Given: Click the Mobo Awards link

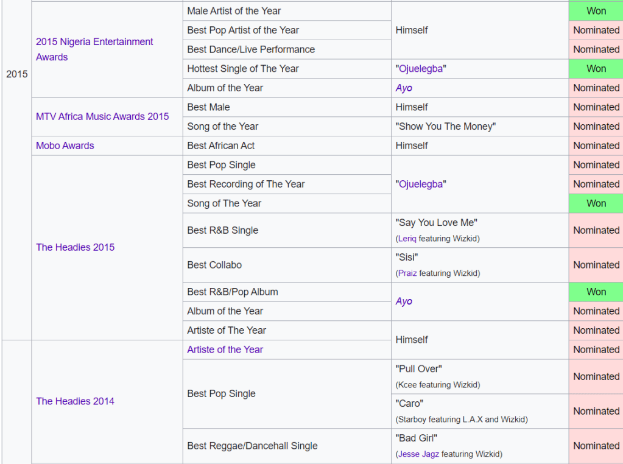Looking at the screenshot, I should pyautogui.click(x=65, y=146).
